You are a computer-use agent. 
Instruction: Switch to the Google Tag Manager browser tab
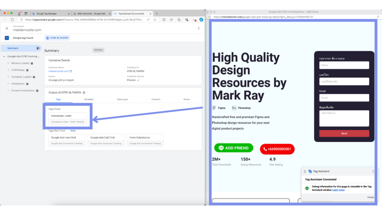coord(51,14)
